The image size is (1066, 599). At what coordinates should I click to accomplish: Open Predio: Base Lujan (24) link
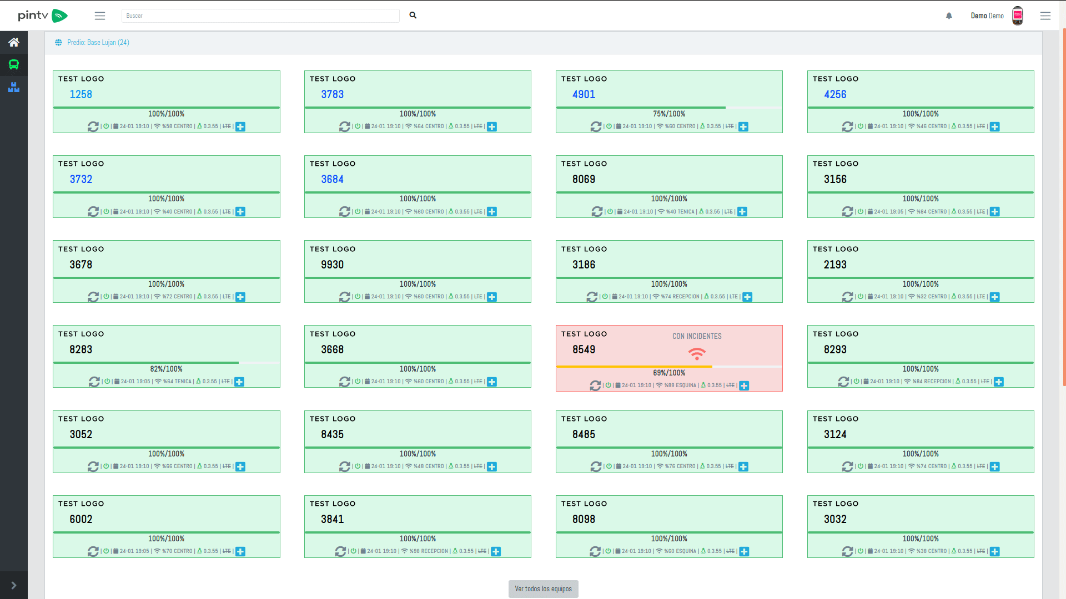98,43
